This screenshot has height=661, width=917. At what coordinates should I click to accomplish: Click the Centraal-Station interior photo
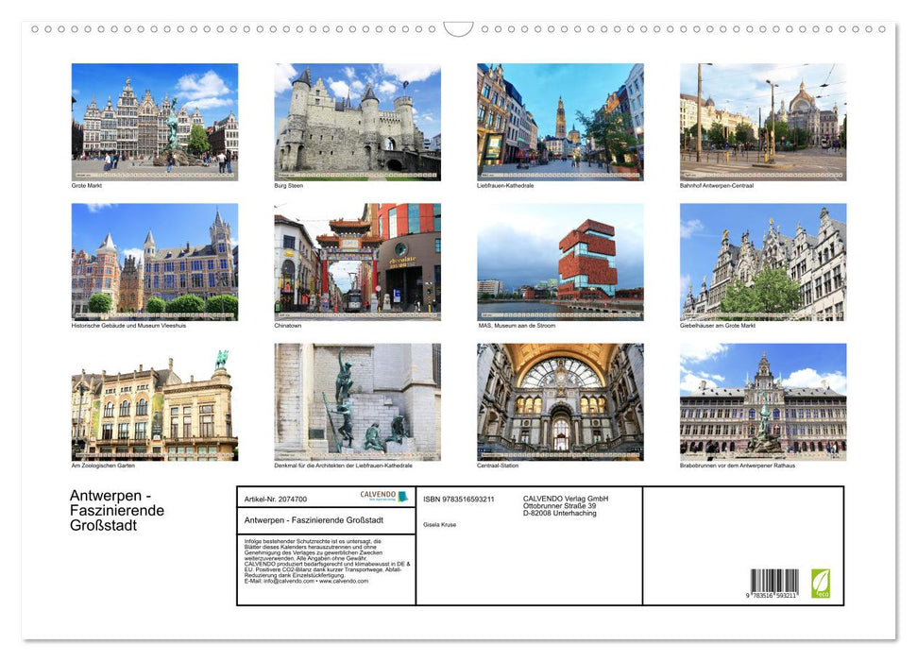pyautogui.click(x=559, y=401)
